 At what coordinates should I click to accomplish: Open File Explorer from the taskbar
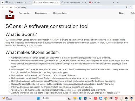pyautogui.click(x=75, y=98)
